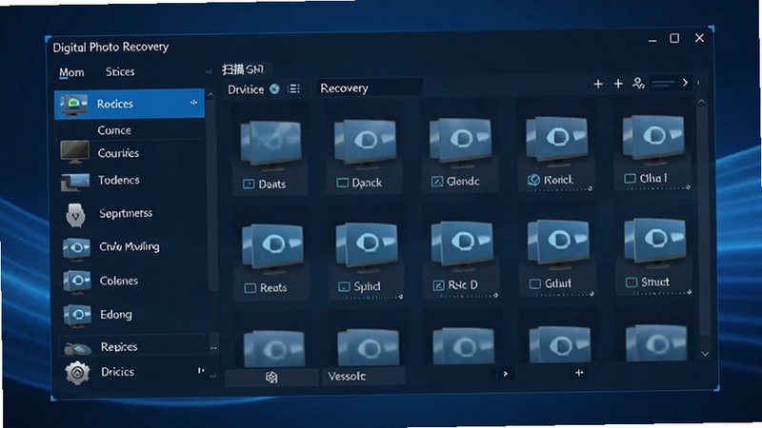Click pin icon on Rocices row
This screenshot has height=428, width=762.
click(194, 103)
